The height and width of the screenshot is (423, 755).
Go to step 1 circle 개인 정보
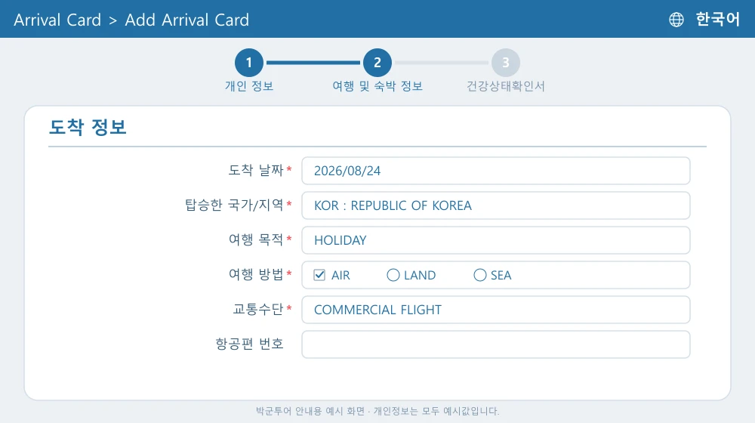click(x=249, y=63)
